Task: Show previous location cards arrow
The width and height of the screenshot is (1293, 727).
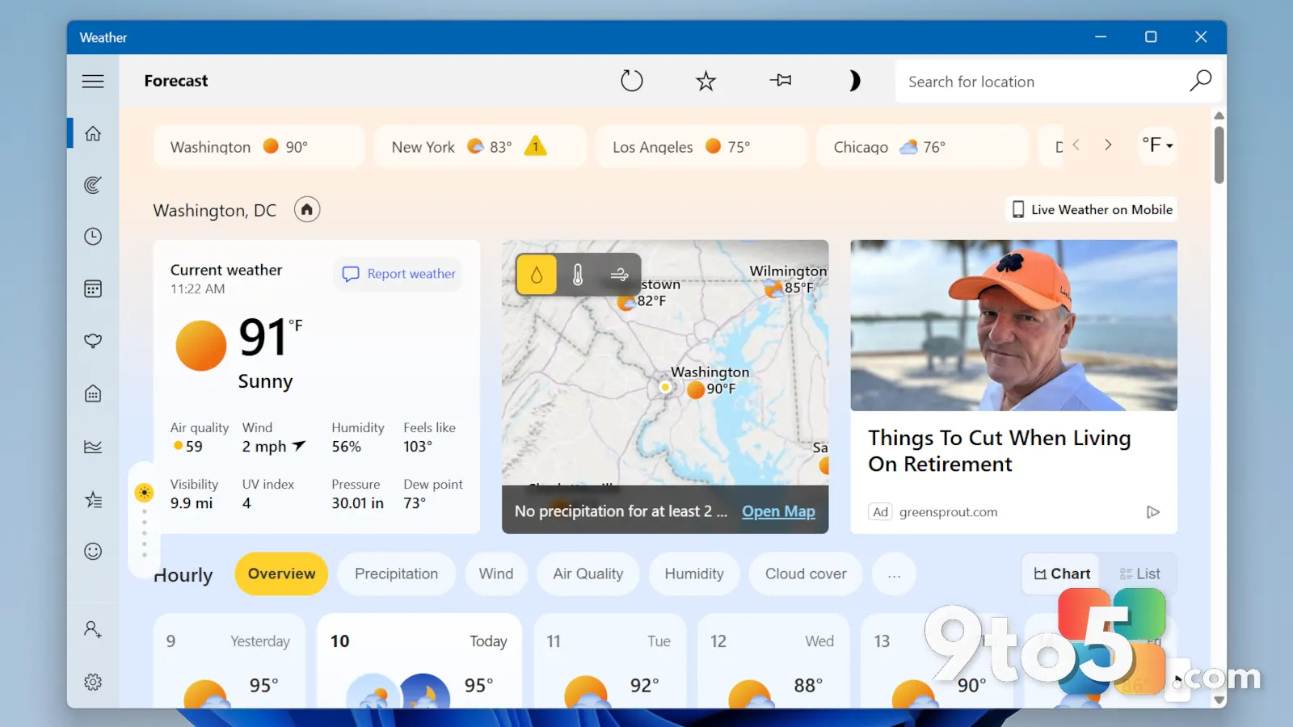Action: (1076, 145)
